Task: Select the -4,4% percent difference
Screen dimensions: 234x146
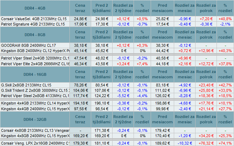Action: click(x=142, y=96)
